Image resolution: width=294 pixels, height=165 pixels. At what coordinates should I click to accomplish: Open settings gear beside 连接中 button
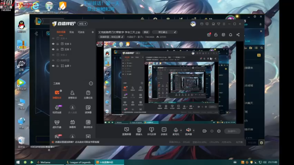point(219,131)
